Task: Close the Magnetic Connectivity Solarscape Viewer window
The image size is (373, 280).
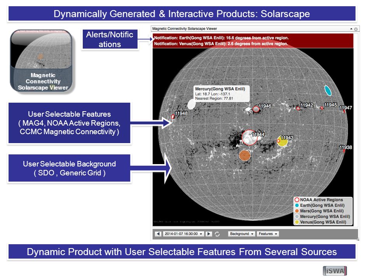Action: coord(356,29)
